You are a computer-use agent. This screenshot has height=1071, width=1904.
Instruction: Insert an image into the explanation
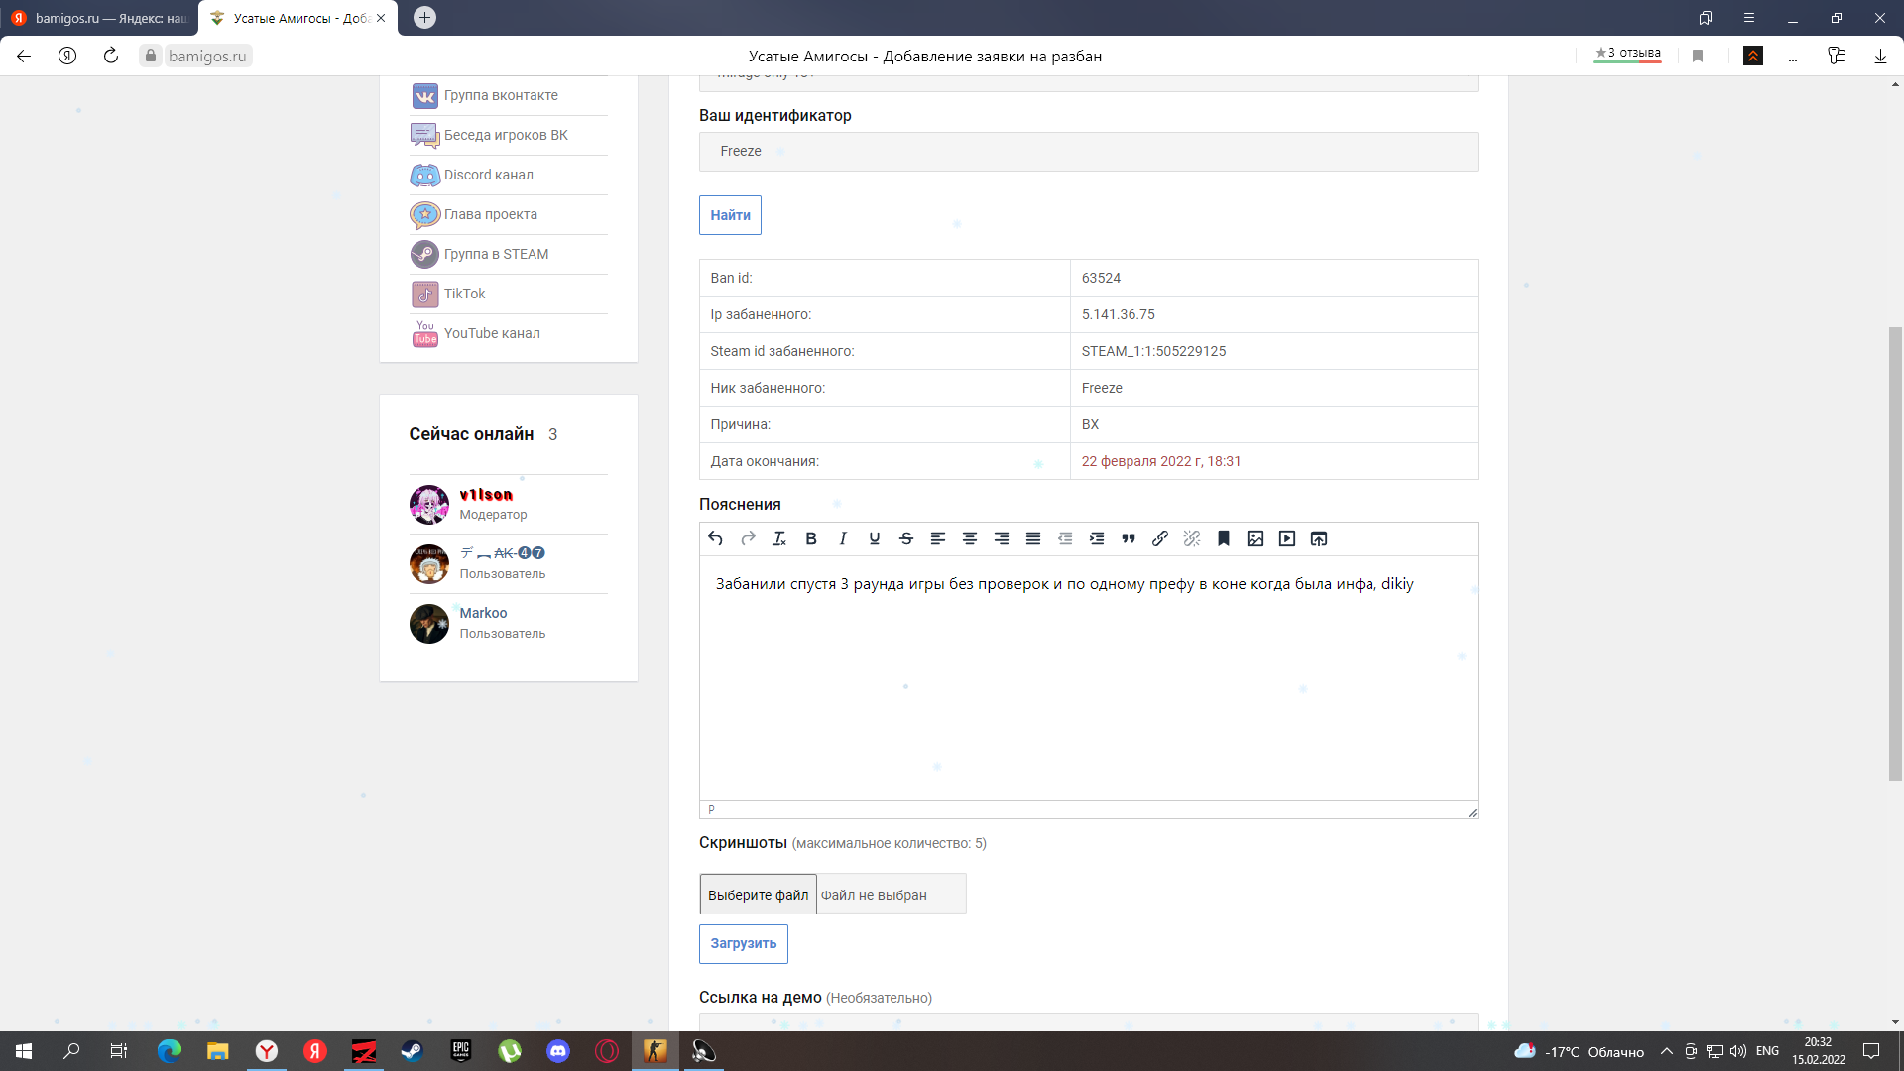(x=1255, y=538)
